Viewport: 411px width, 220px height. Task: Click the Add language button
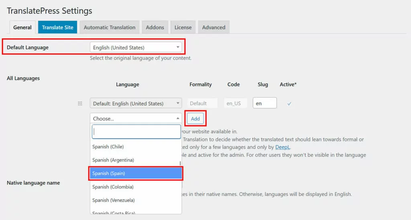pyautogui.click(x=195, y=119)
